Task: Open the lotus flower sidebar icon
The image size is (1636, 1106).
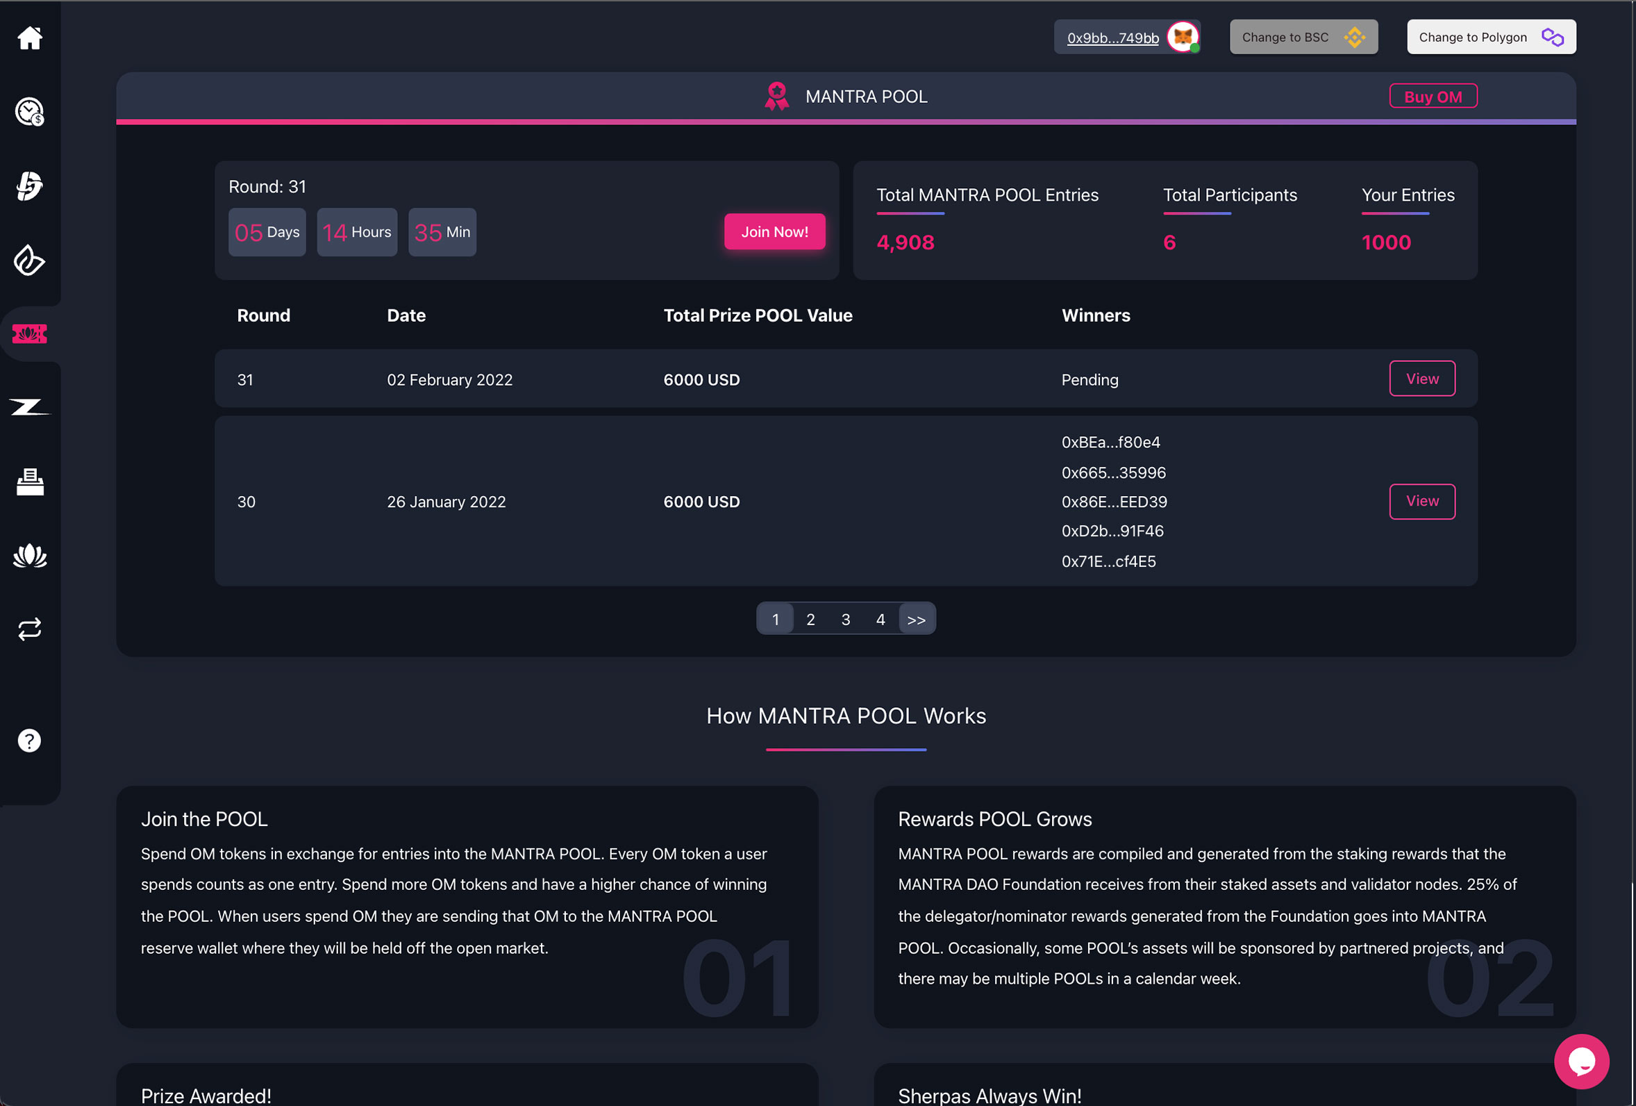Action: (30, 556)
